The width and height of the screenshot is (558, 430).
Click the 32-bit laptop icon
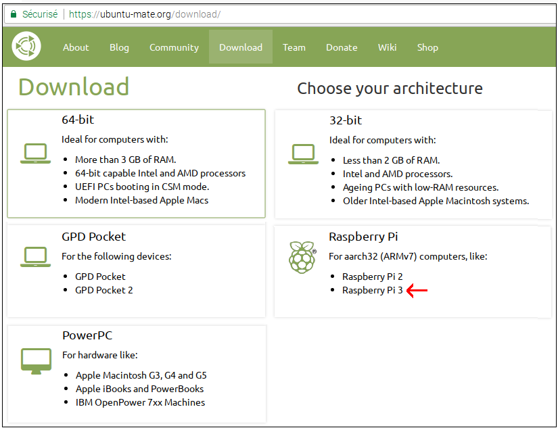click(303, 154)
